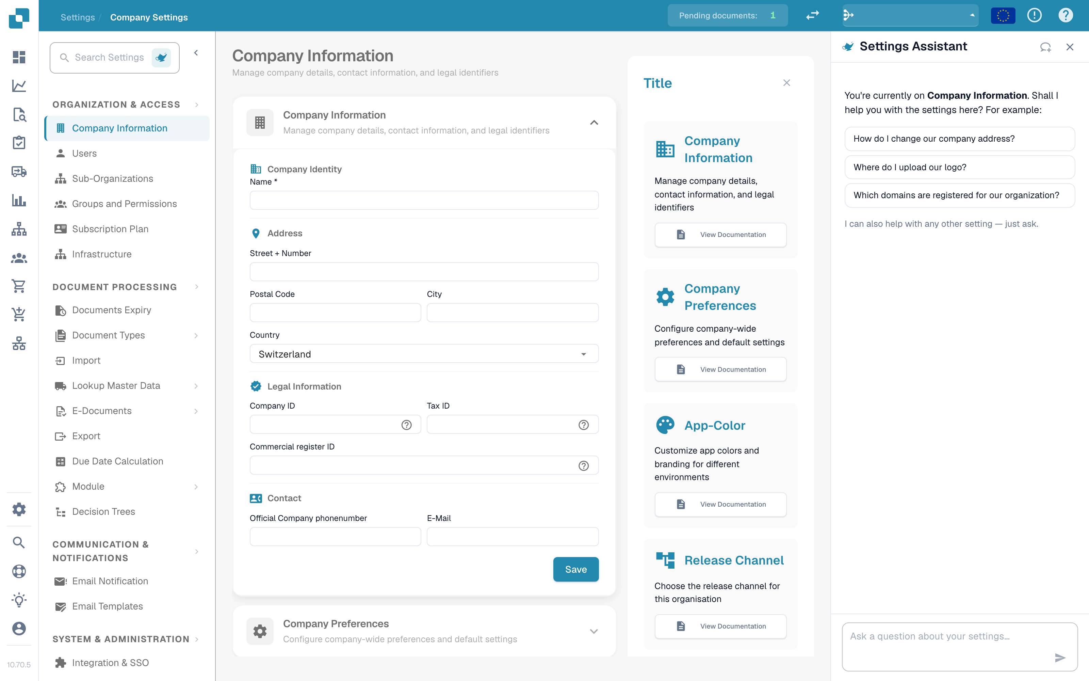Start a new chat in Settings Assistant

coord(1045,47)
